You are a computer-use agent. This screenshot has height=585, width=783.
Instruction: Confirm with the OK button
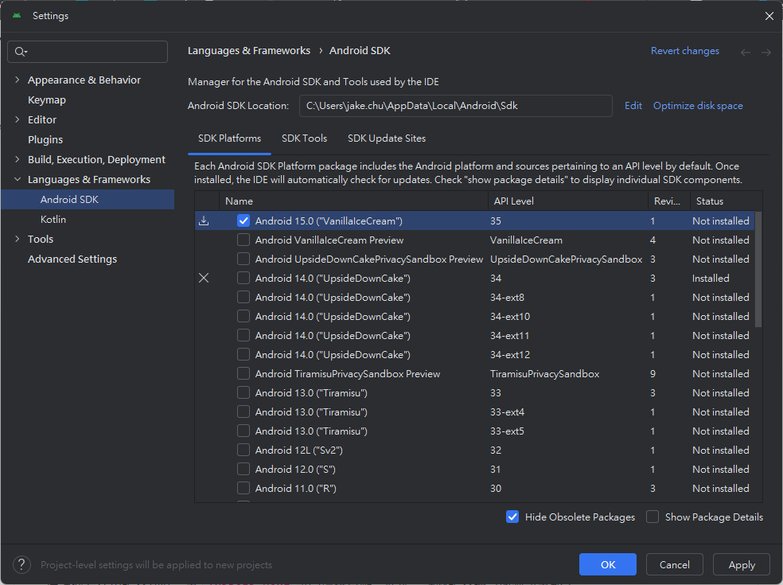[608, 564]
